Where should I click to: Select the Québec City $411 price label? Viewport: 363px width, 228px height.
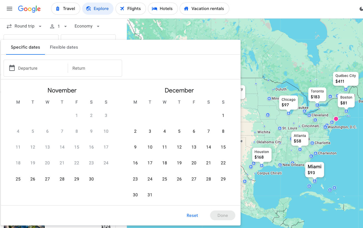346,79
